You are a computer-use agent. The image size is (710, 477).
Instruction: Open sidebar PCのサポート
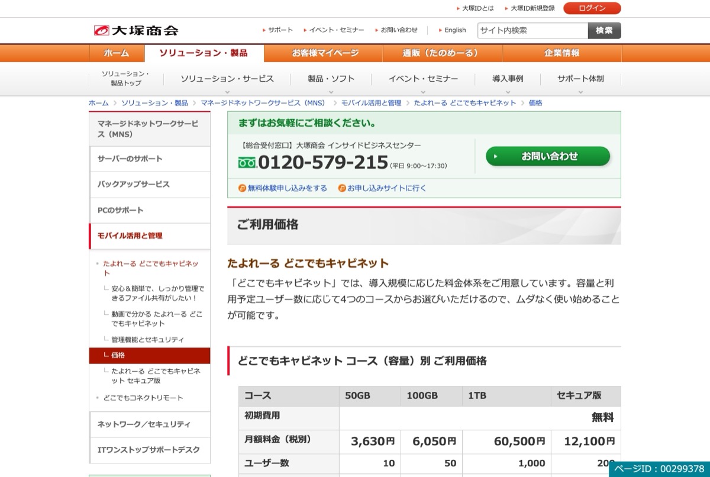click(150, 210)
